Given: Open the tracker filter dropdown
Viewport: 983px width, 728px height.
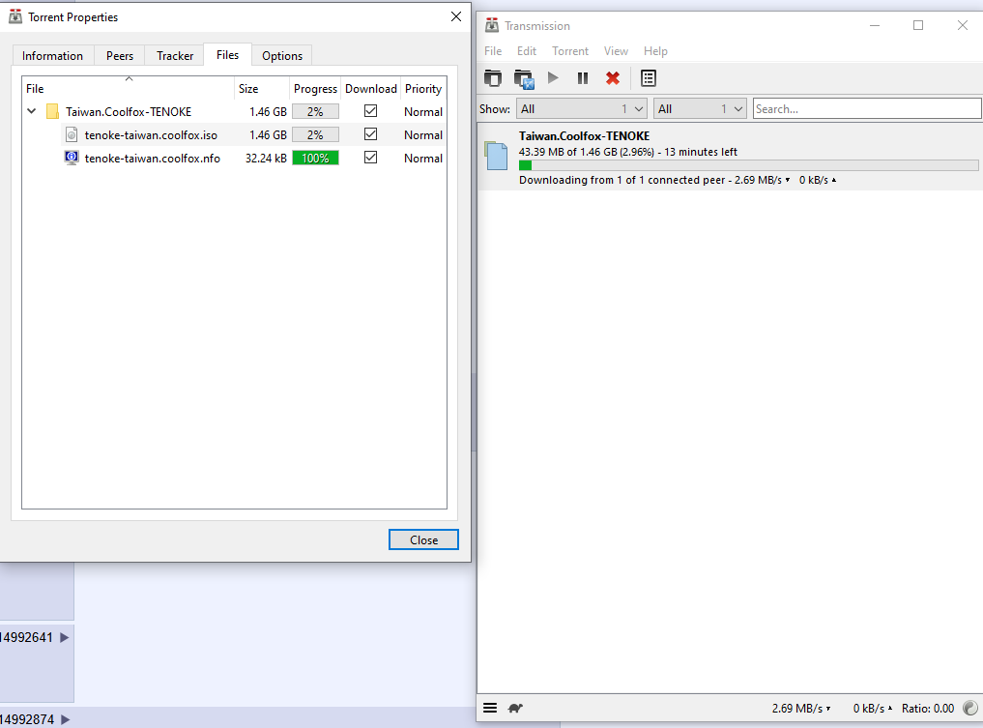Looking at the screenshot, I should click(700, 109).
